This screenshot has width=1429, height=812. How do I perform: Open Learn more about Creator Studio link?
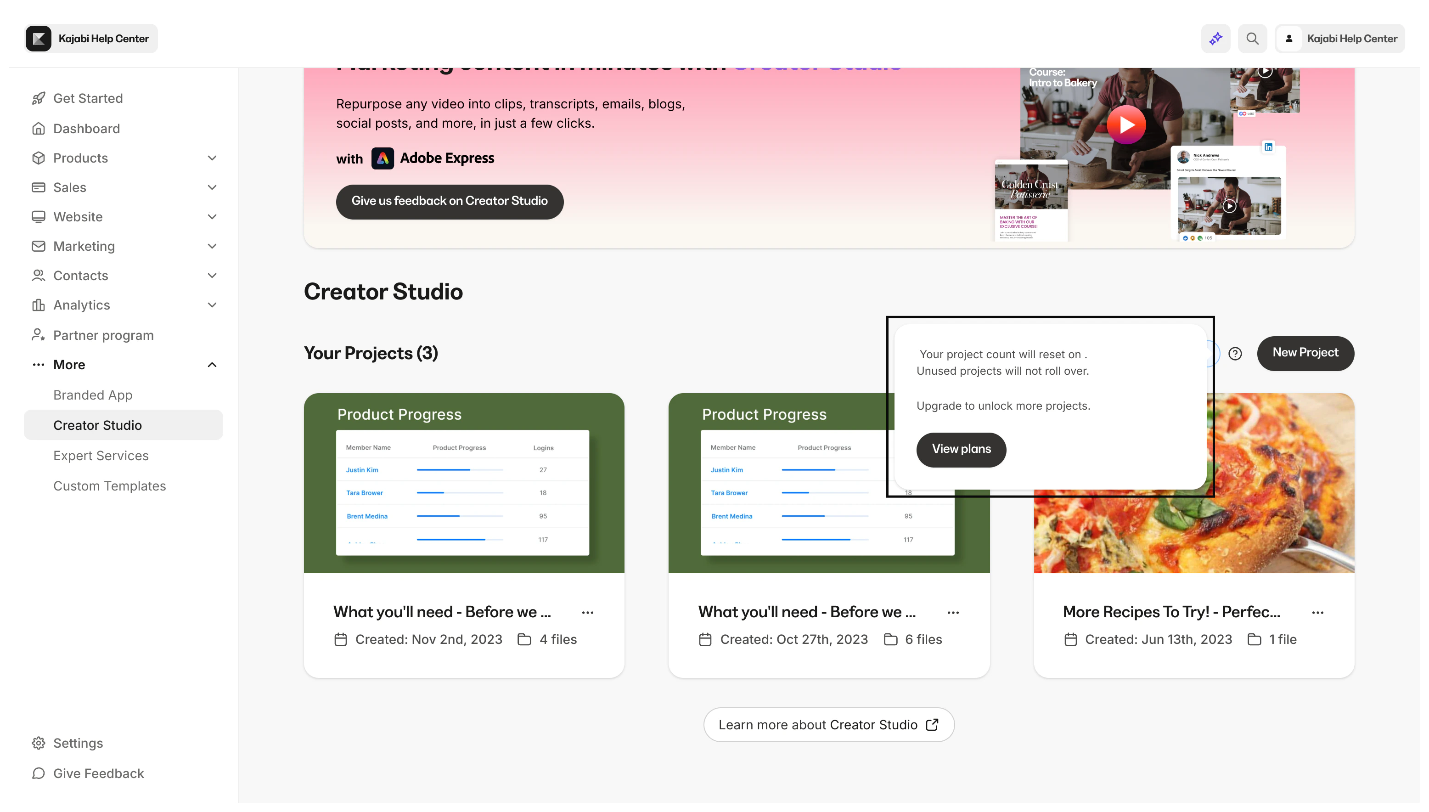coord(828,724)
